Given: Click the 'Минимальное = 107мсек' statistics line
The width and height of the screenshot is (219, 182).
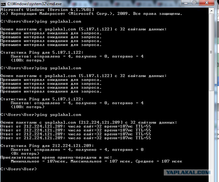Looking at the screenshot, I should pyautogui.click(x=97, y=161).
